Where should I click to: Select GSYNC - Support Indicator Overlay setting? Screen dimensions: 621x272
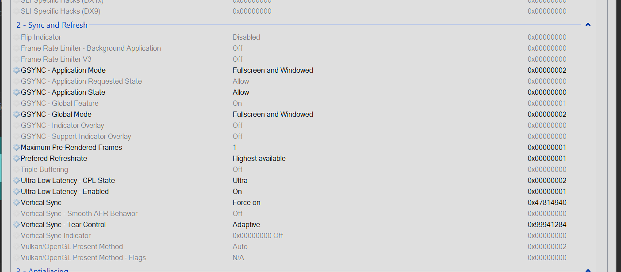(76, 137)
